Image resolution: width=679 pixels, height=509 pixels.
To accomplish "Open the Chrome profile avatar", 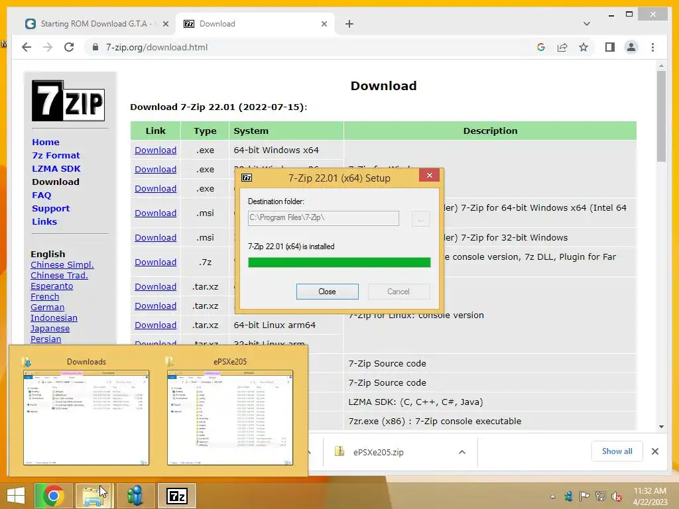I will [x=631, y=47].
